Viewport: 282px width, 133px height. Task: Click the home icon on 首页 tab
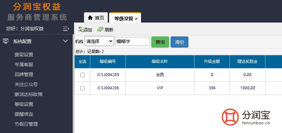coord(90,18)
